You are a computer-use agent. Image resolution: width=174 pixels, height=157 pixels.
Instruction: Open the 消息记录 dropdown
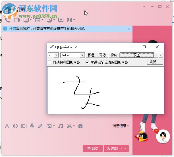121,126
